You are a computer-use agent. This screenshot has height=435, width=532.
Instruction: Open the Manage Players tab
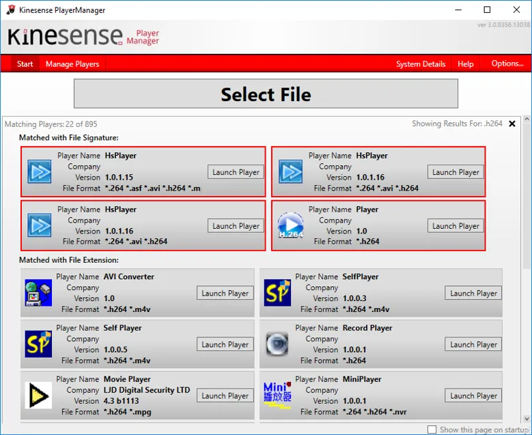[72, 64]
